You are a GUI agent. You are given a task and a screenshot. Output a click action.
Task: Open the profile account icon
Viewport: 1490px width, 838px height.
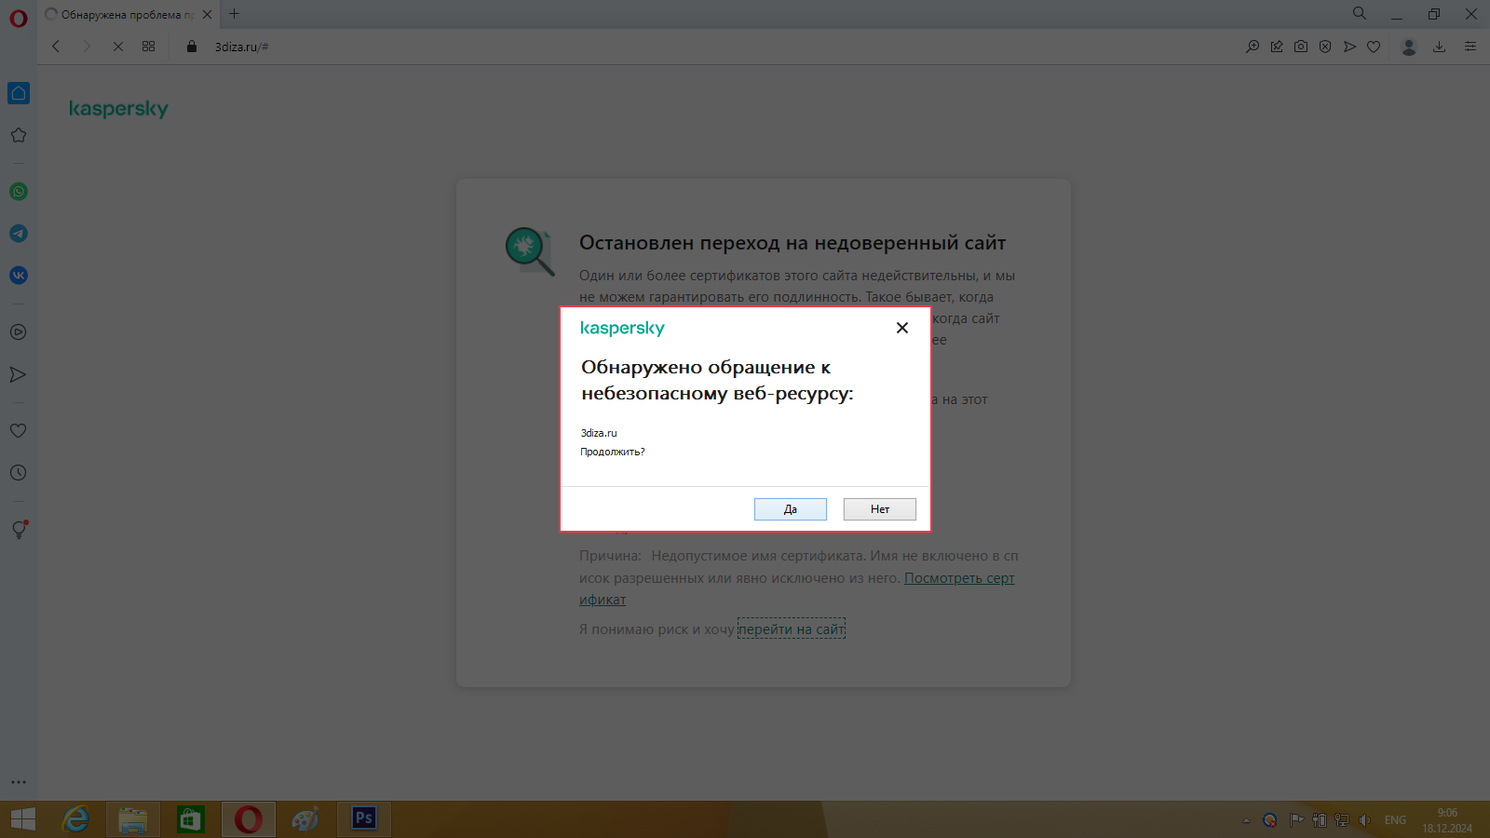click(x=1409, y=47)
